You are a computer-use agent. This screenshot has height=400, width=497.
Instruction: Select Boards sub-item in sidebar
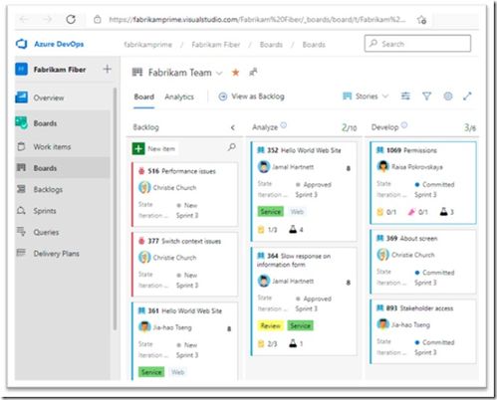pos(45,168)
